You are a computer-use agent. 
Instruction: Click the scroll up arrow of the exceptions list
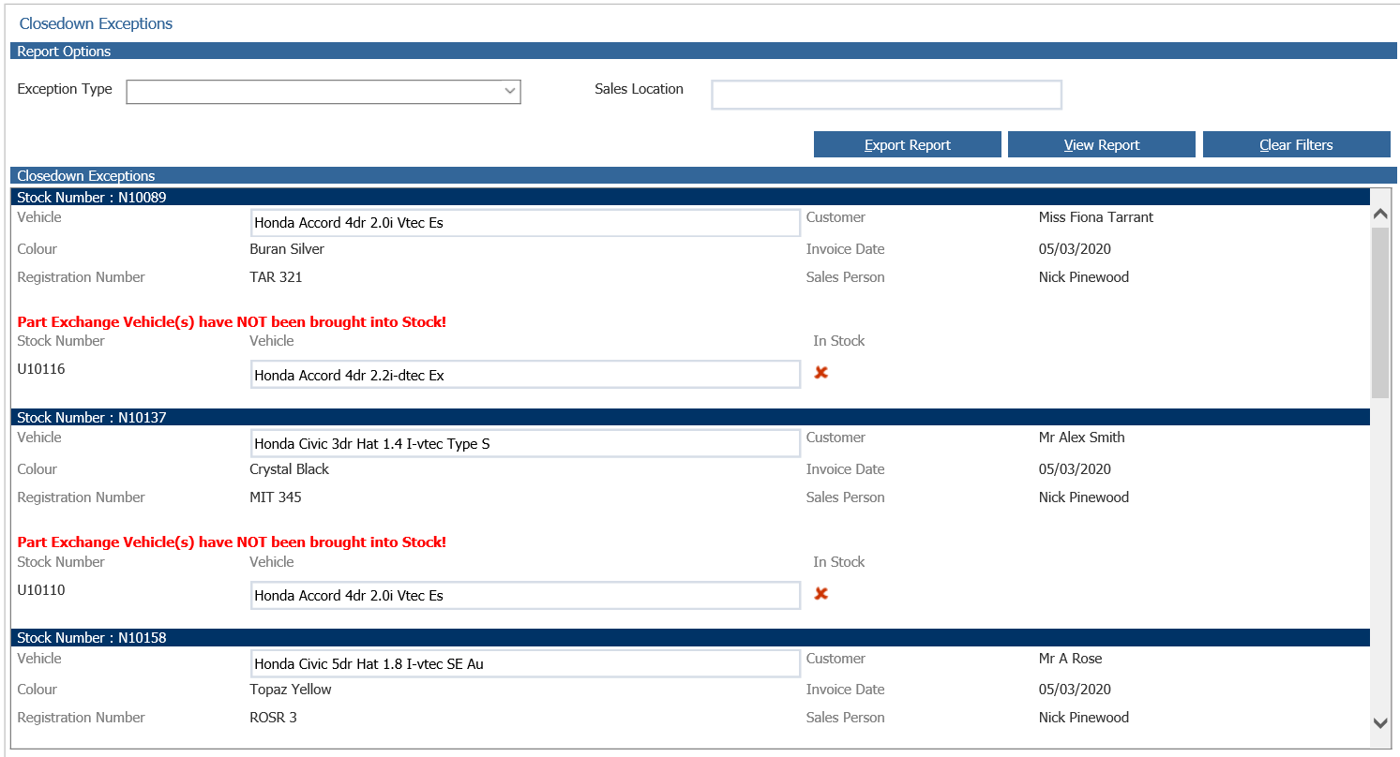[x=1379, y=215]
